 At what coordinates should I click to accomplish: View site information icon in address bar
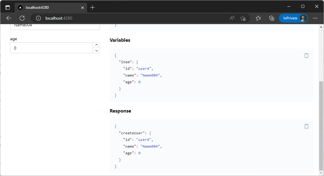[38, 18]
